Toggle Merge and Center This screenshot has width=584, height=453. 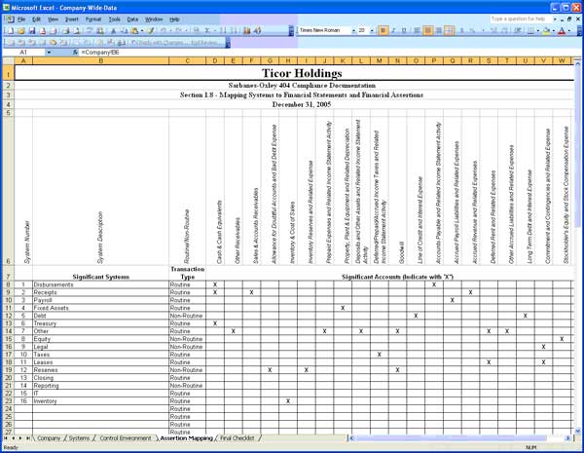(449, 30)
